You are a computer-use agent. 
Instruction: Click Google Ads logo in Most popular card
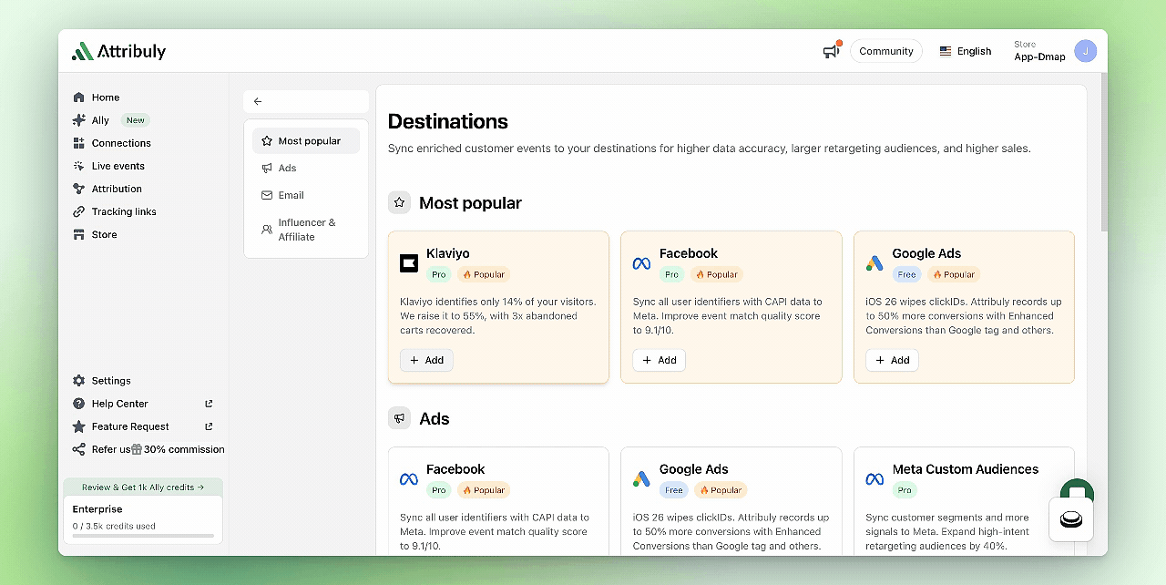pos(874,263)
